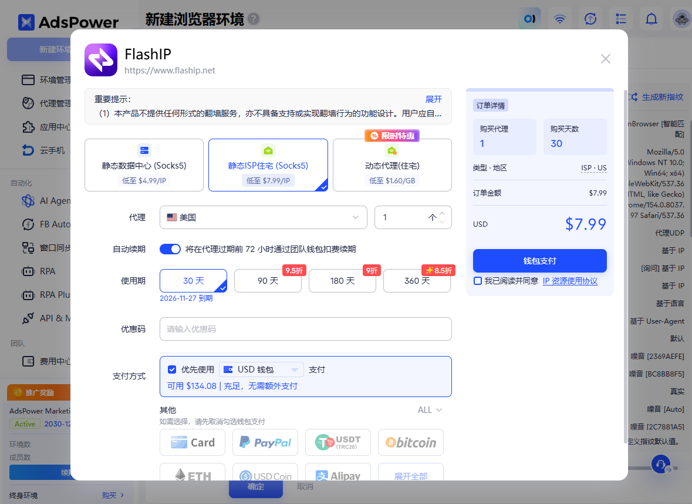The image size is (692, 504).
Task: Check the 我已阅读并同意 agreement checkbox
Action: tap(478, 281)
